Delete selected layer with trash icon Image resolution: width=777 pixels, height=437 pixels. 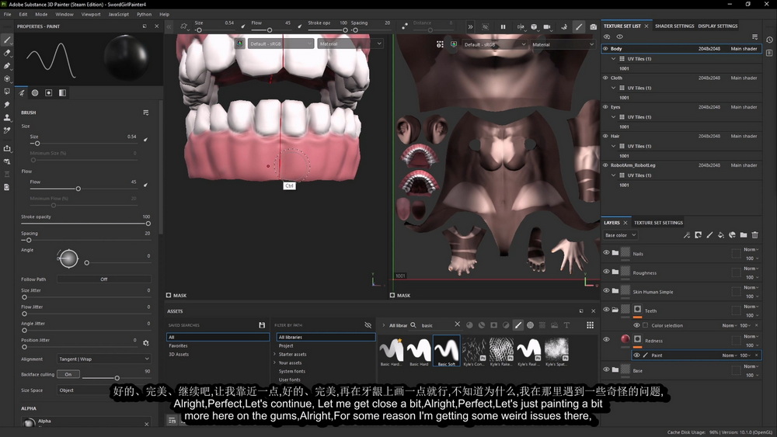click(754, 235)
